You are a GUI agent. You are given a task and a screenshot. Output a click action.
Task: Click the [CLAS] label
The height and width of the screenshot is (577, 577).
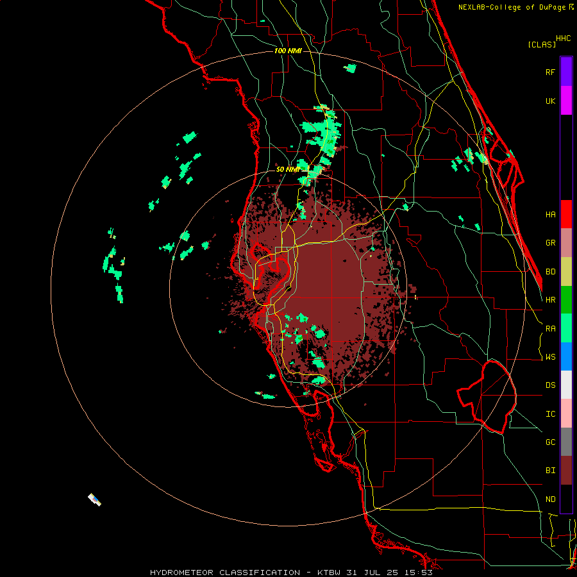[542, 44]
